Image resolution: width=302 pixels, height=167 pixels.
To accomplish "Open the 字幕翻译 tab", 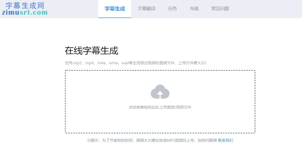I will point(146,9).
